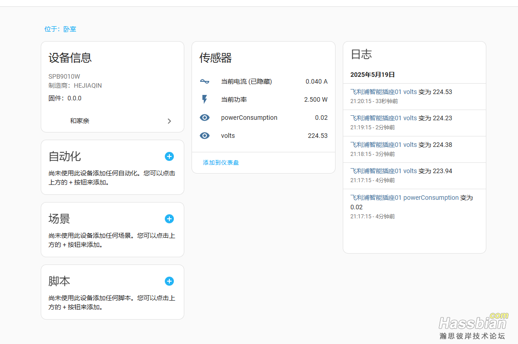Click the 224.53 volts sensor value
This screenshot has width=518, height=344.
tap(317, 136)
